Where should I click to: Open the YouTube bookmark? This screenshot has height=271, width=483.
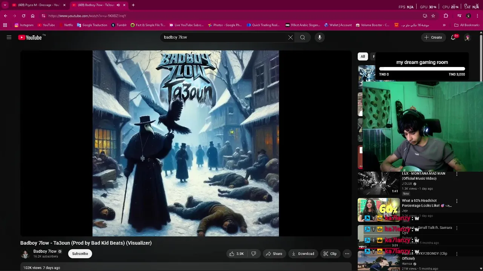[x=46, y=25]
